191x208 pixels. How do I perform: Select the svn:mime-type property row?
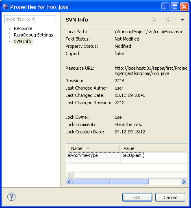point(127,155)
